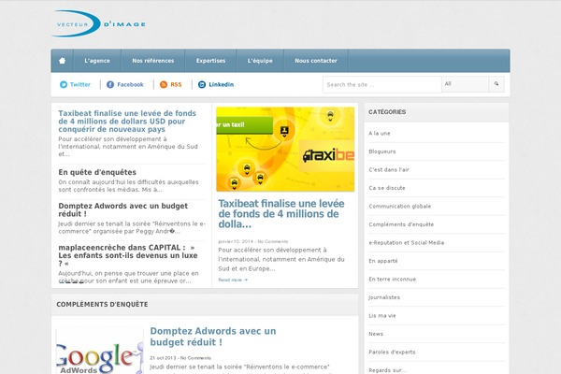This screenshot has height=374, width=561.
Task: Select the En apparté category
Action: tap(383, 261)
